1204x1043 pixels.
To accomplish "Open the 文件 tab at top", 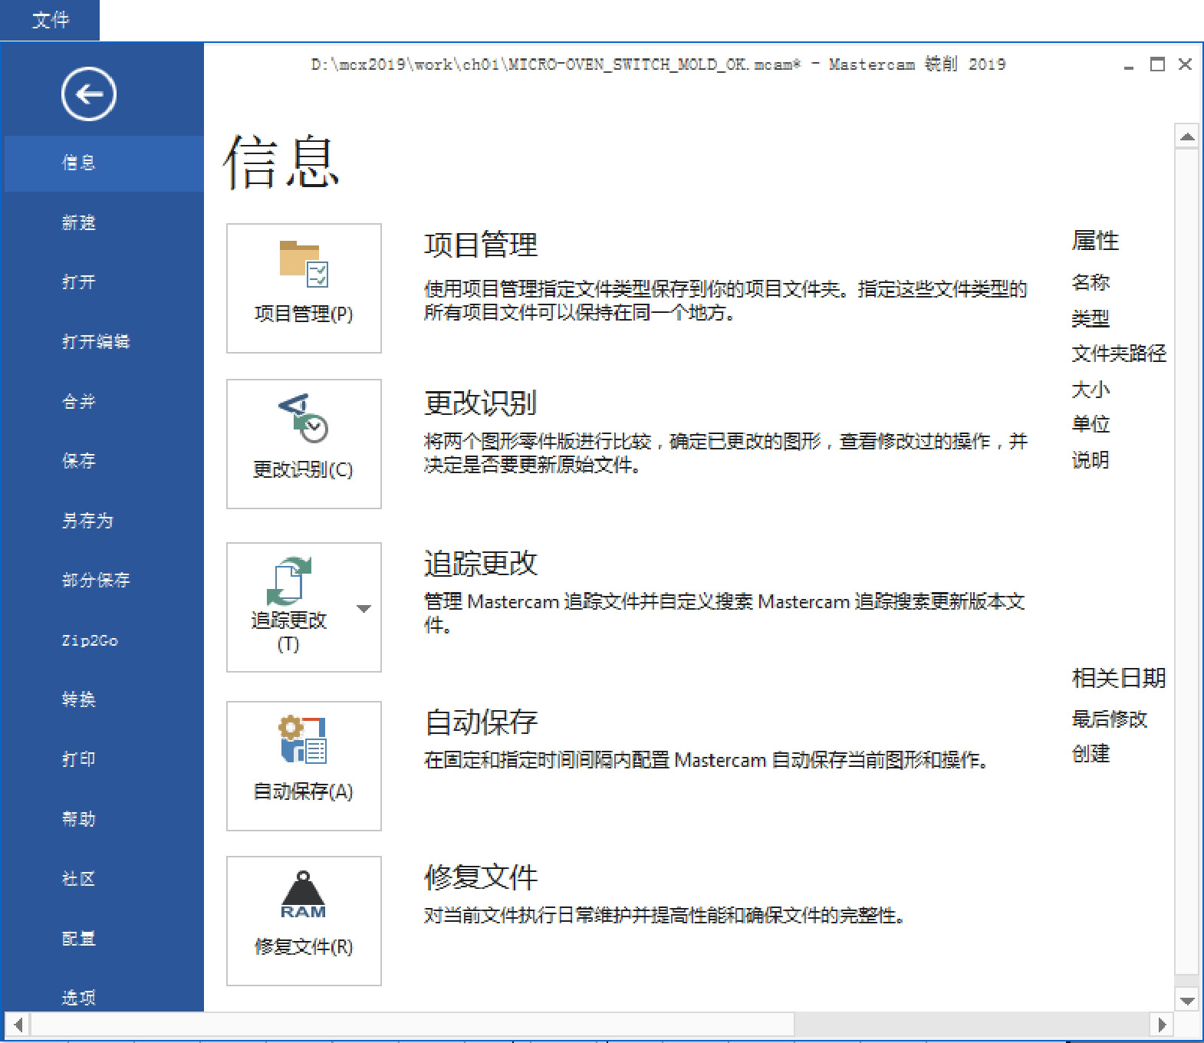I will pos(50,20).
